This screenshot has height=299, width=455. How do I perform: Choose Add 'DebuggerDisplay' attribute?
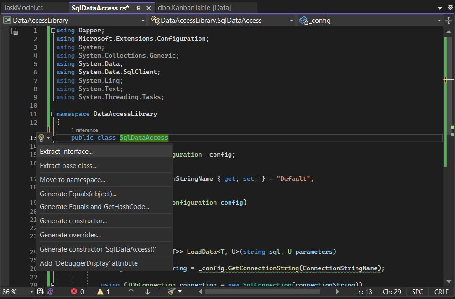point(105,263)
